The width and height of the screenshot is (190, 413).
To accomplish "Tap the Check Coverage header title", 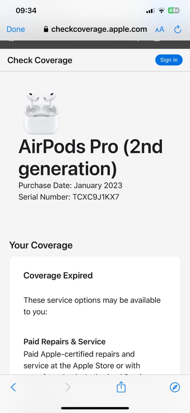I will point(40,60).
